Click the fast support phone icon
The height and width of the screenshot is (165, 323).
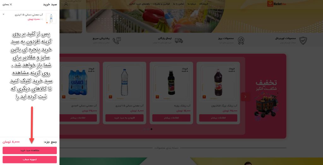tap(117, 41)
